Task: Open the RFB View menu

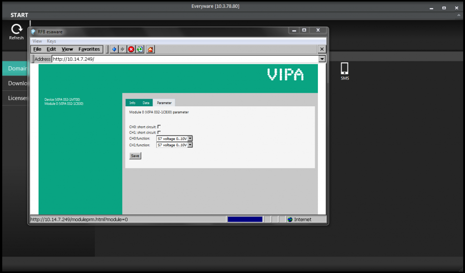Action: pyautogui.click(x=37, y=41)
